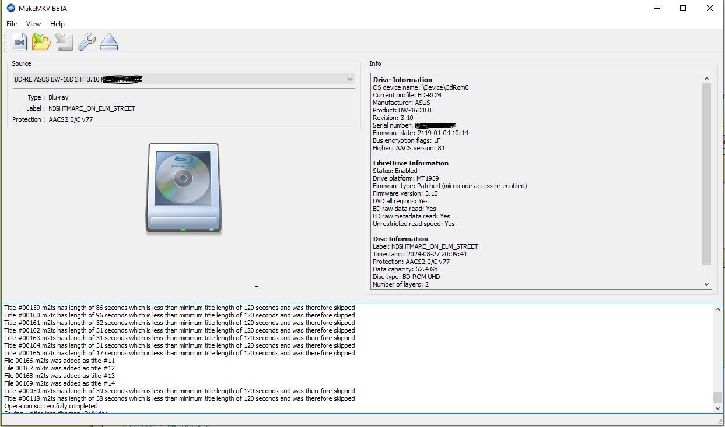The width and height of the screenshot is (725, 427).
Task: Click 'Firmware date: 2119-01-04 10:14' text
Action: click(421, 133)
